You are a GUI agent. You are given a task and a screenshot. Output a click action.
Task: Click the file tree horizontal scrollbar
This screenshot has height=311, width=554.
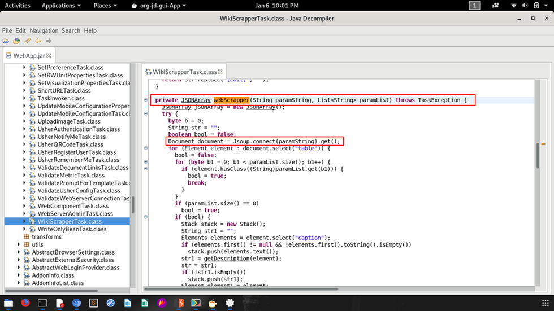tap(51, 291)
